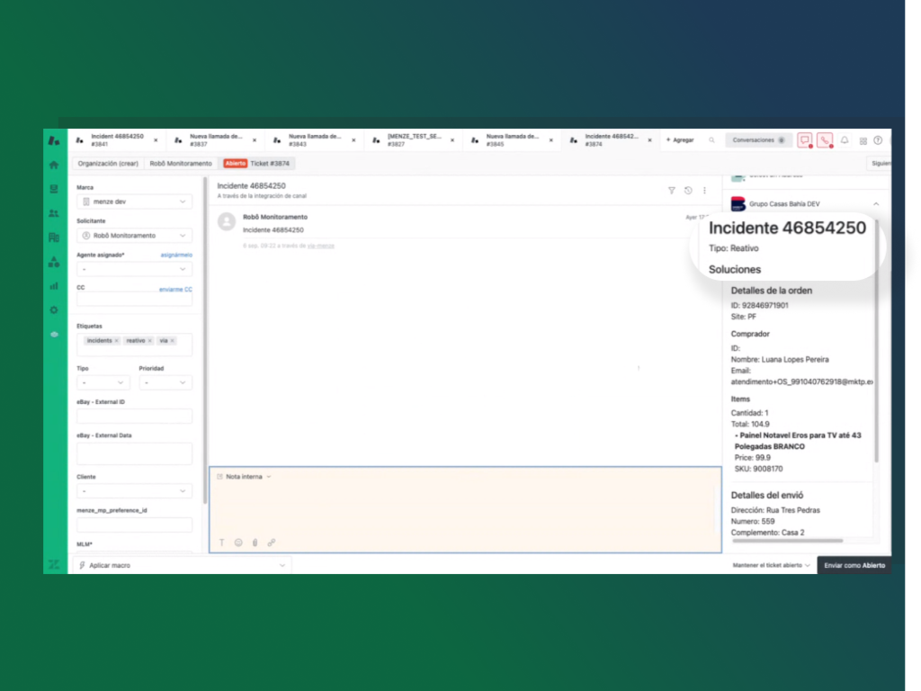The height and width of the screenshot is (691, 921).
Task: Show ticket events history clock icon
Action: point(688,191)
